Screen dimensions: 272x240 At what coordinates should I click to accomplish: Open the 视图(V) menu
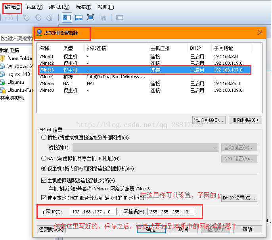coord(34,7)
